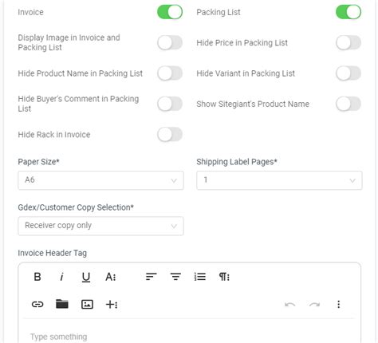Open the insert-more plus menu
The image size is (378, 343).
112,304
